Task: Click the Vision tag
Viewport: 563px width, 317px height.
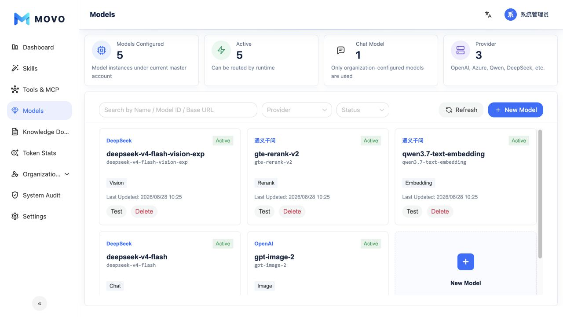Action: (117, 183)
